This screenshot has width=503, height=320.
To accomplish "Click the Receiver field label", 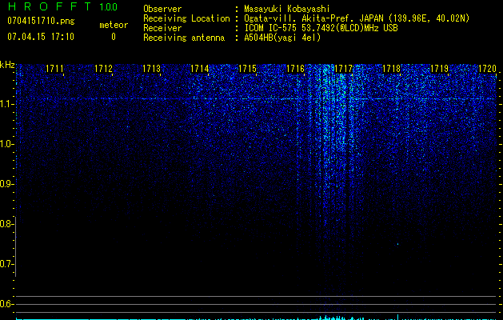I will point(162,28).
